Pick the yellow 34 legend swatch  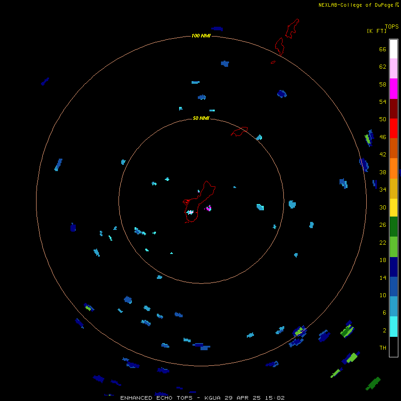pyautogui.click(x=393, y=208)
